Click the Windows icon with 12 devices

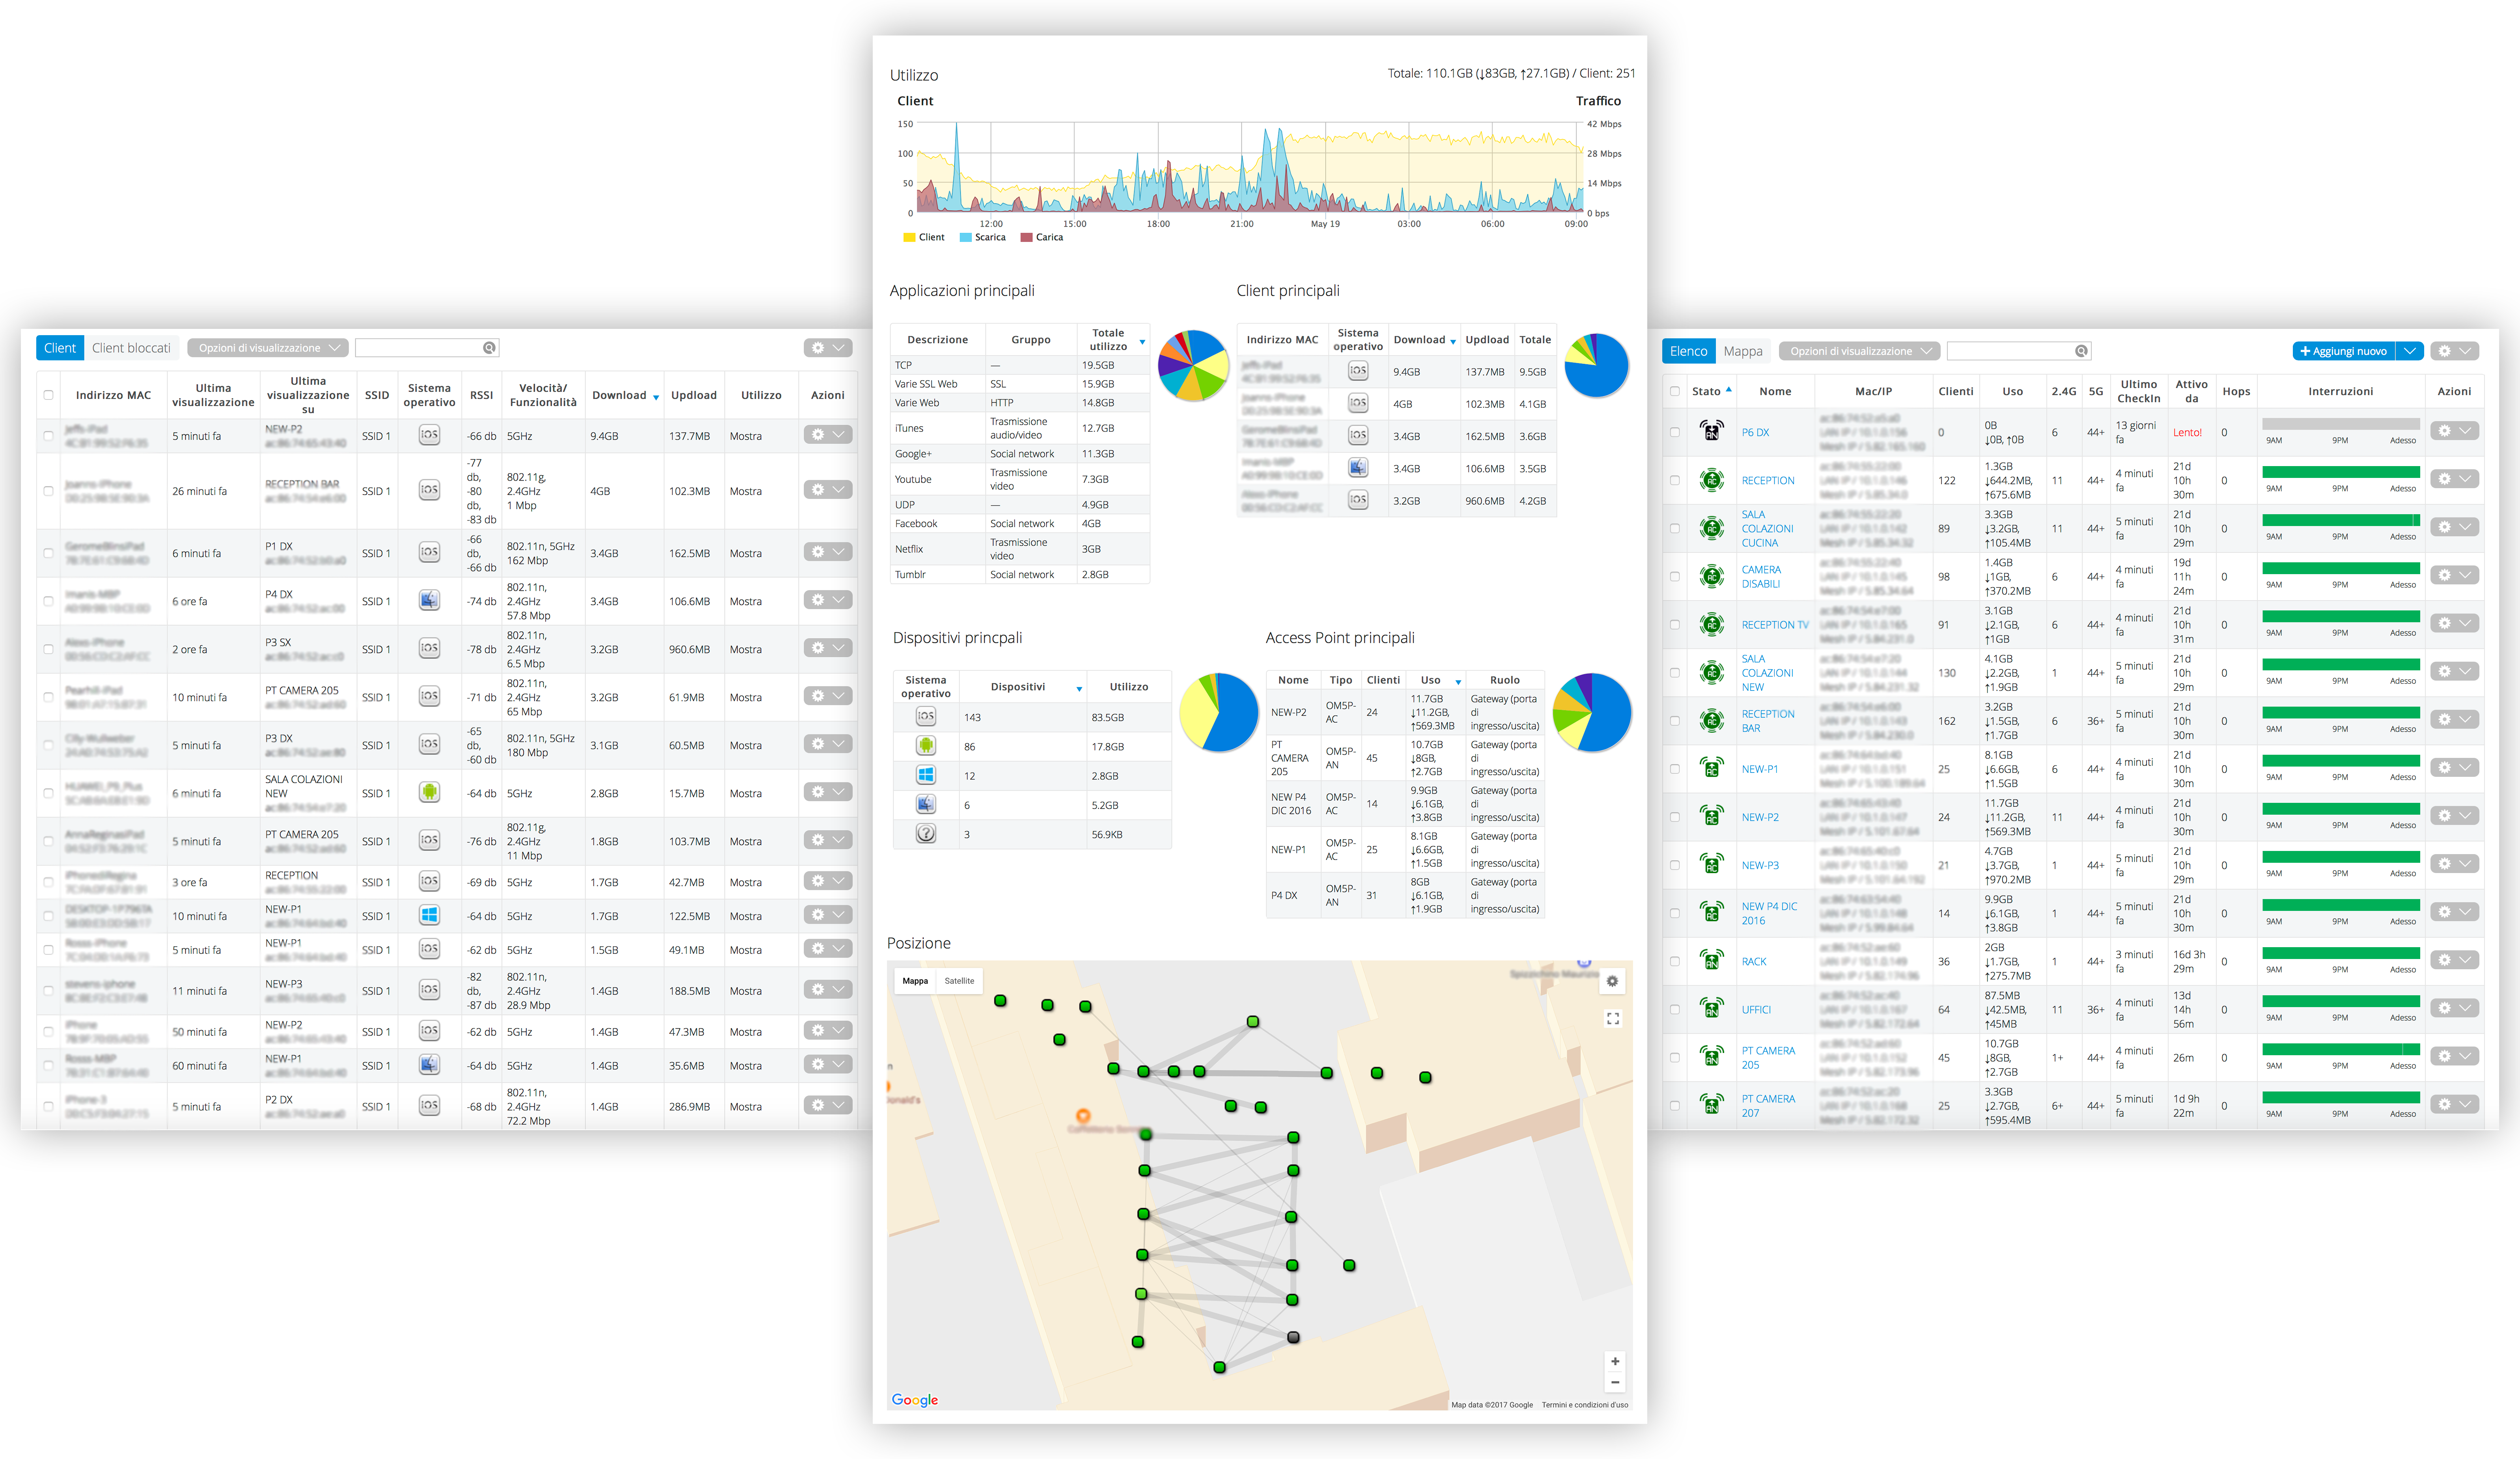926,775
